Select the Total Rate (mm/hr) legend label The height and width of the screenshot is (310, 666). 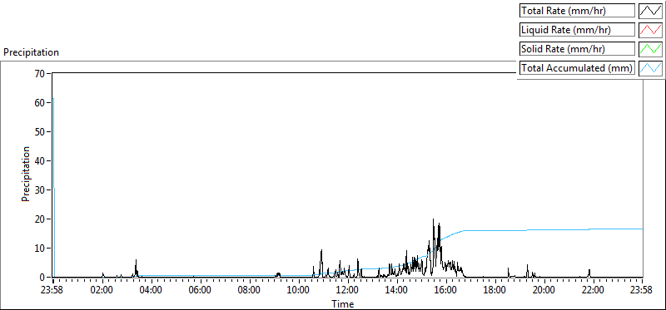click(x=577, y=11)
